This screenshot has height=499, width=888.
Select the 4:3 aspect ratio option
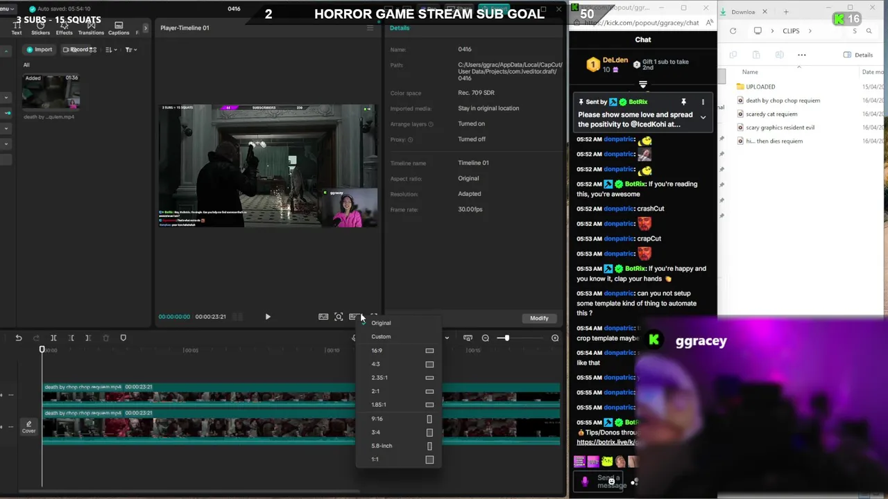coord(398,364)
